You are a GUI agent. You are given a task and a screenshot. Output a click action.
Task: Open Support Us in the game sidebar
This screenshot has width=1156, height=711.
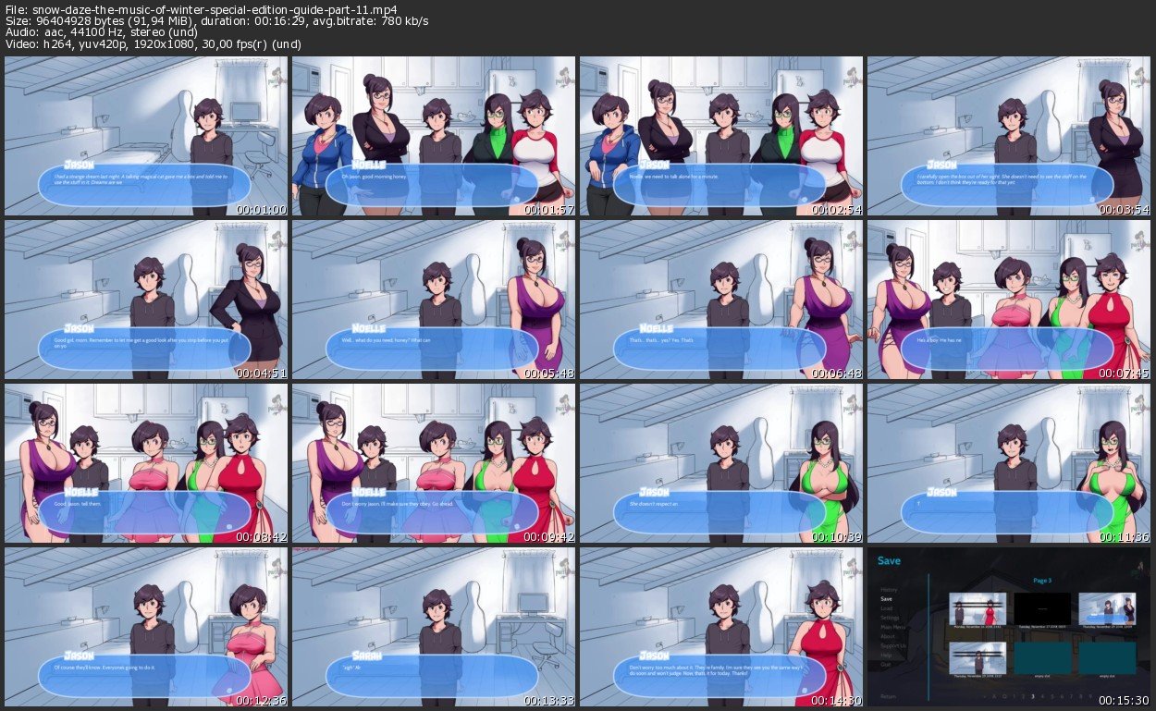pyautogui.click(x=892, y=645)
